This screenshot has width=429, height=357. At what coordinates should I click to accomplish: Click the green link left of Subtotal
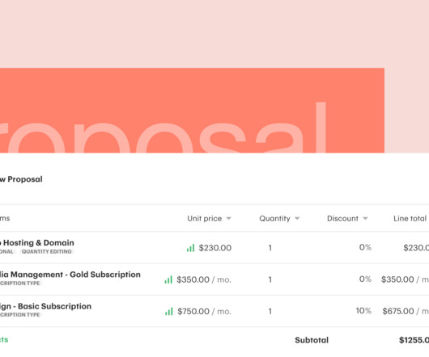4,340
